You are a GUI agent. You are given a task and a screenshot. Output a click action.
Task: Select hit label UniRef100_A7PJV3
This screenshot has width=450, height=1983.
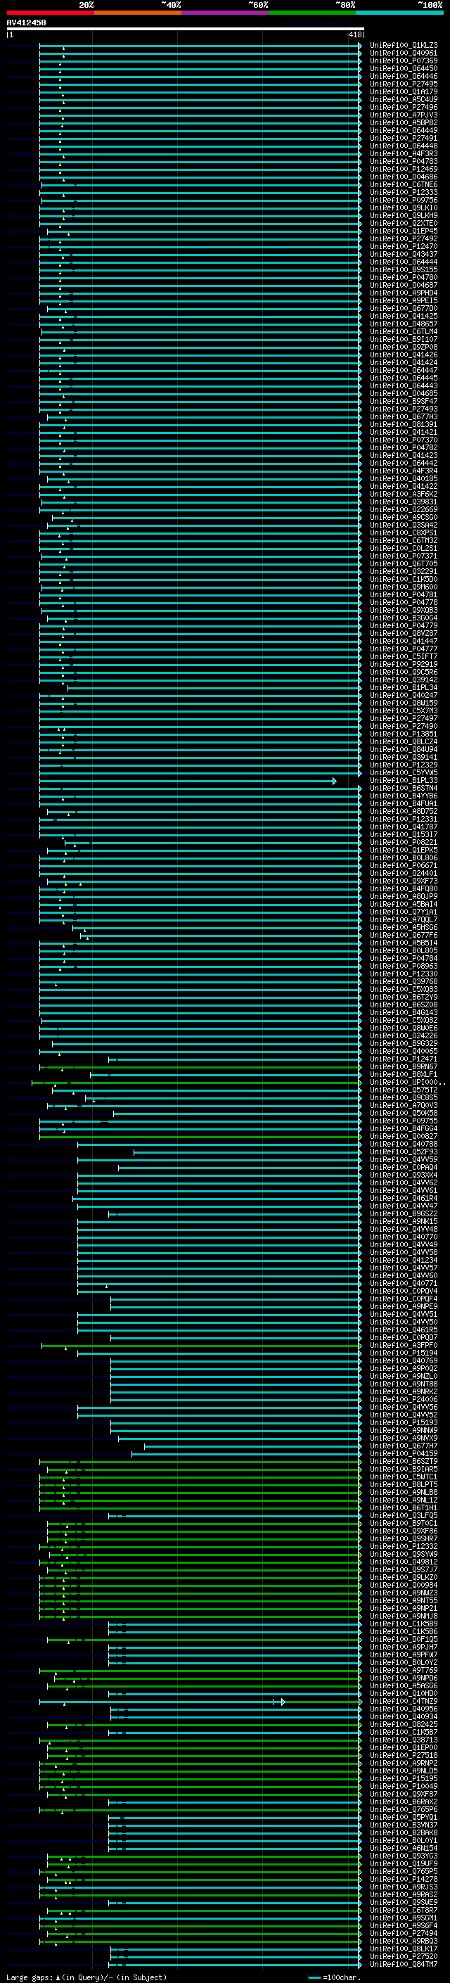click(x=404, y=115)
